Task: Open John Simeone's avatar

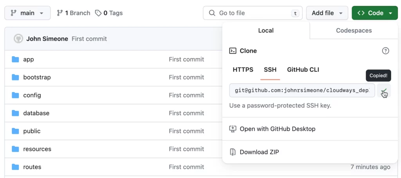Action: [x=18, y=39]
